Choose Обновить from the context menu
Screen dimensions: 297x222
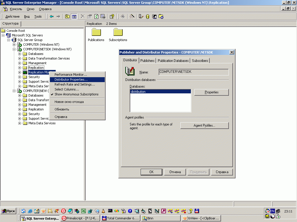click(77, 109)
